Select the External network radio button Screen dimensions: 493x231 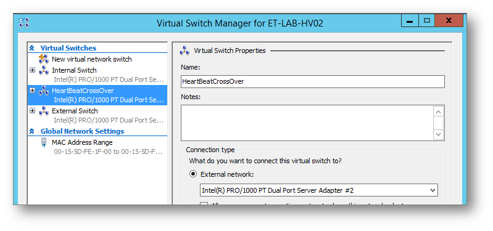tap(193, 174)
